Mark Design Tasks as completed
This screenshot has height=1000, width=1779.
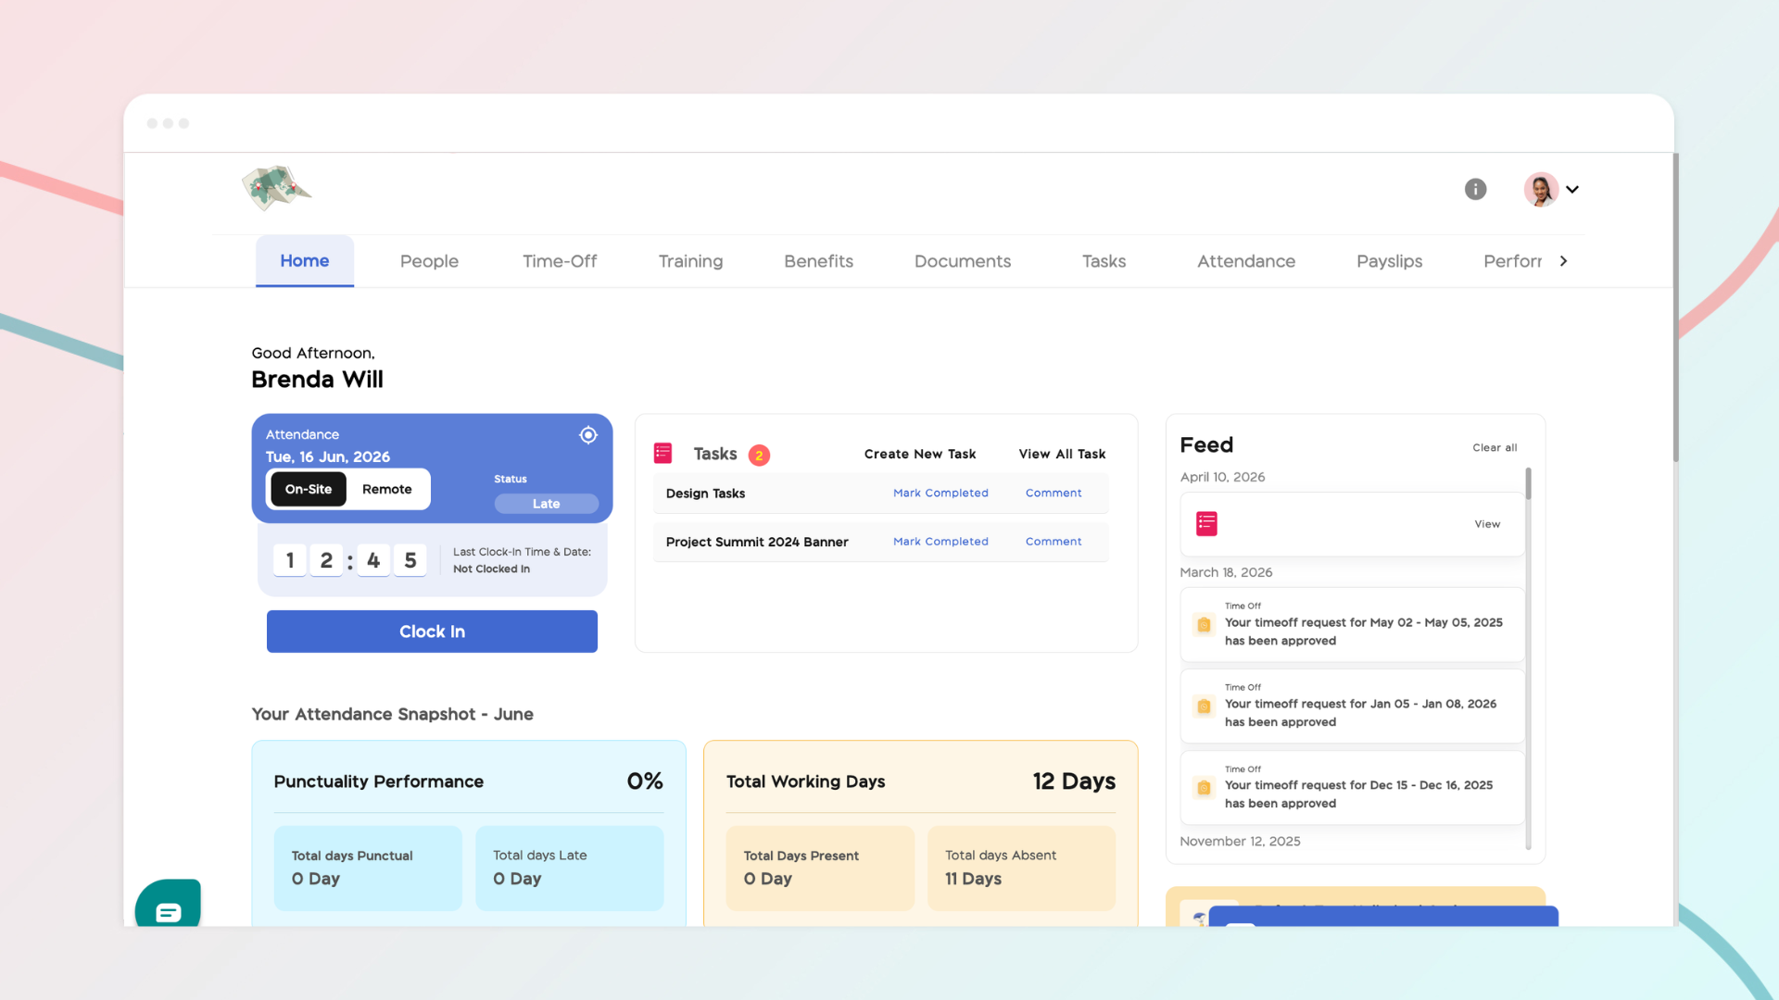tap(940, 494)
